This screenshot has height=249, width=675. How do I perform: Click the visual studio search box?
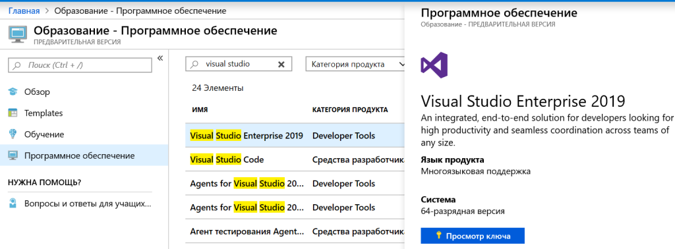[x=239, y=64]
